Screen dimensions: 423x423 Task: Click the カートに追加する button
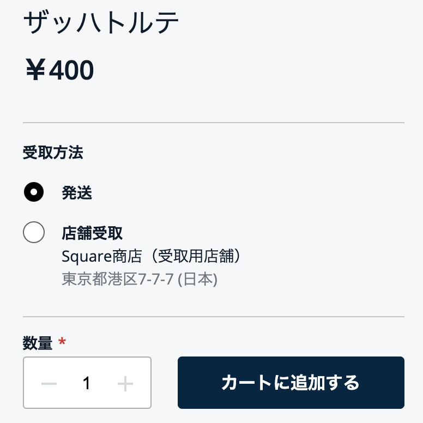coord(291,383)
